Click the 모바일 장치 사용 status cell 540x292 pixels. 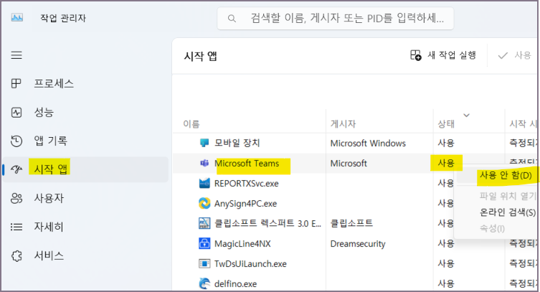pyautogui.click(x=446, y=143)
